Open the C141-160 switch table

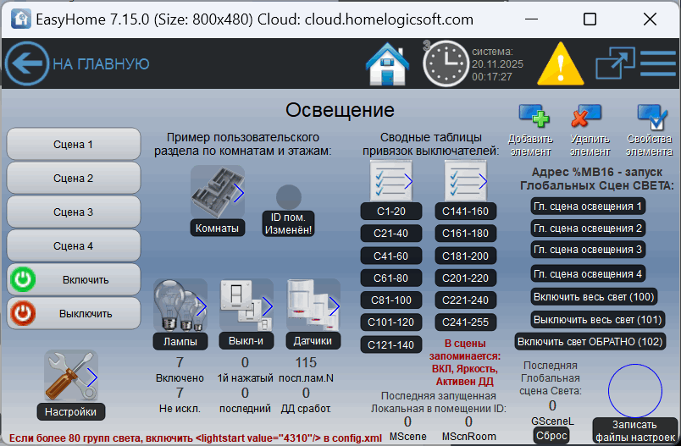[466, 211]
